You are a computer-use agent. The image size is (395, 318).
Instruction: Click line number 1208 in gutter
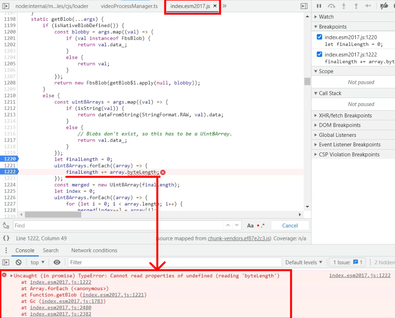click(x=9, y=83)
